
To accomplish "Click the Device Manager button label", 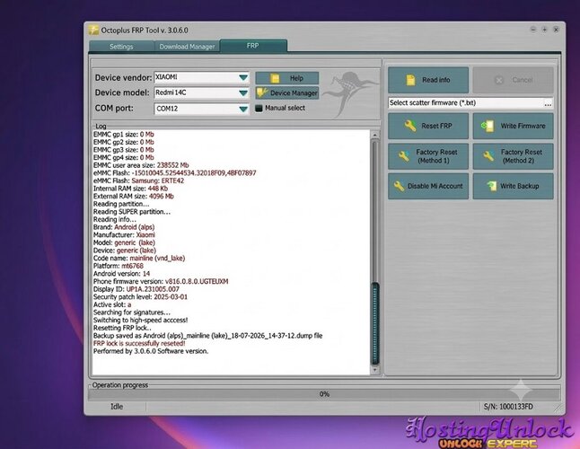I will [x=294, y=92].
